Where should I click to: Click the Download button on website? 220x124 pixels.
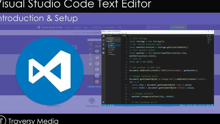point(178,27)
